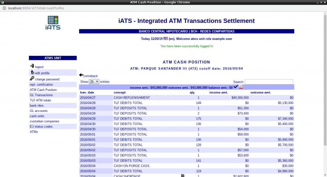Image resolution: width=327 pixels, height=177 pixels.
Task: Sort the table by concept column
Action: [120, 92]
